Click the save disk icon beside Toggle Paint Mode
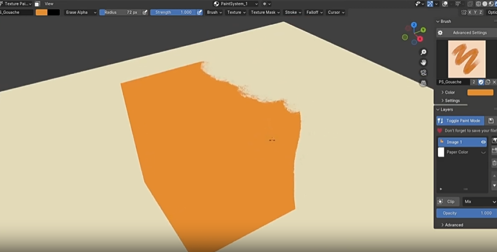Screen dimensions: 497x252 point(491,121)
